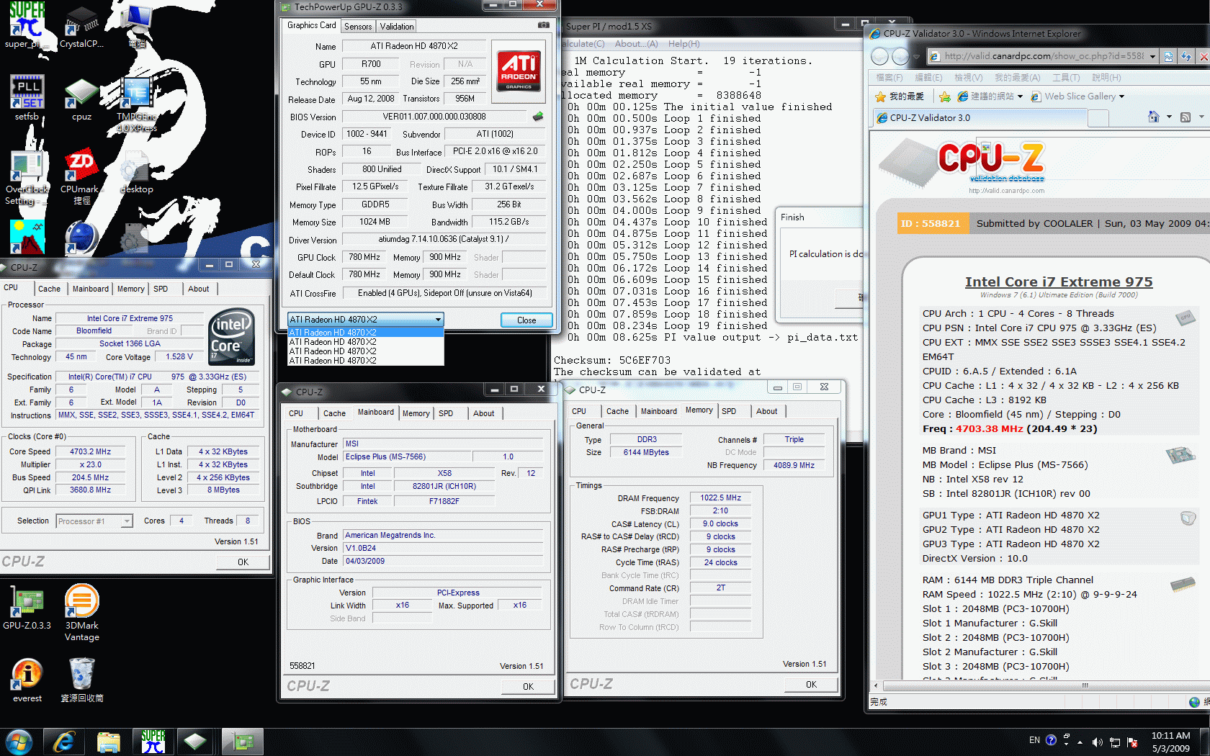Click the IE RSS feeds icon
Image resolution: width=1210 pixels, height=756 pixels.
pos(1185,117)
